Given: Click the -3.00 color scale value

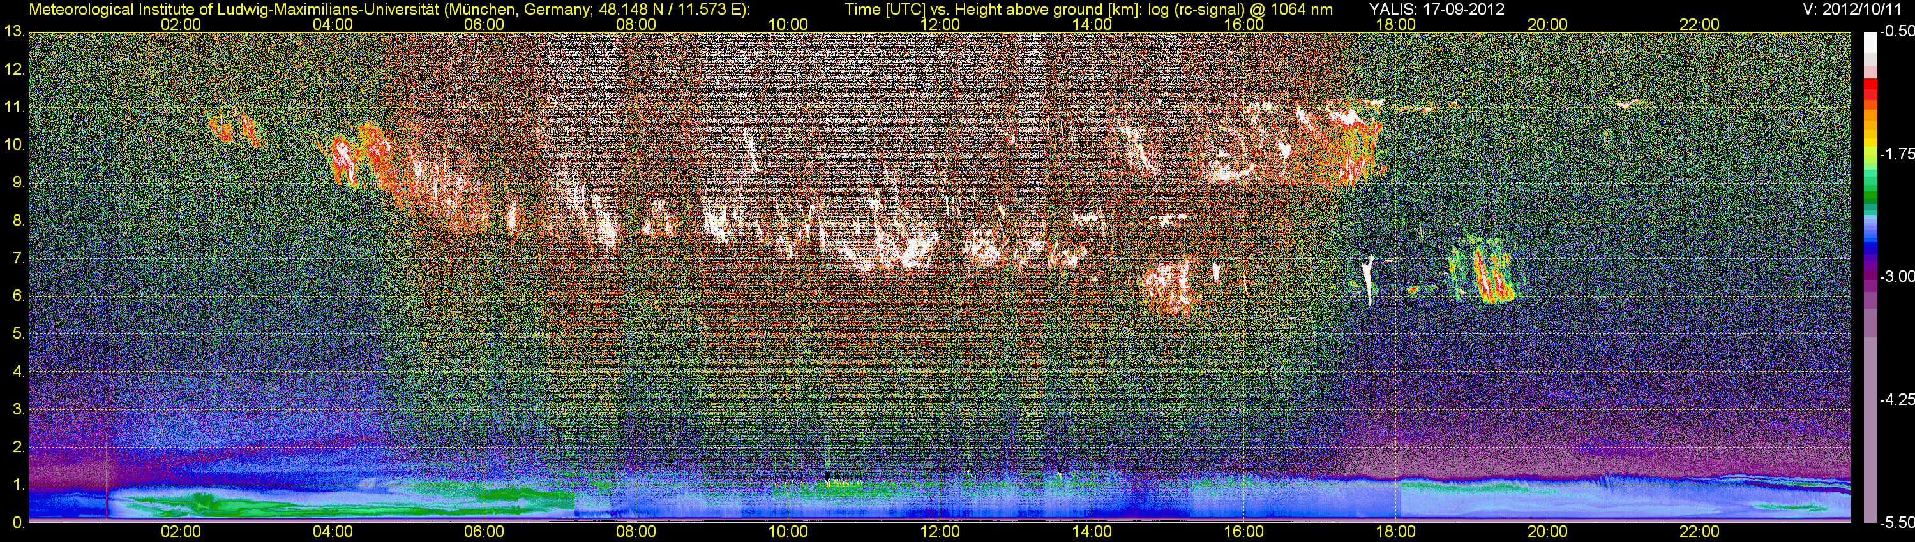Looking at the screenshot, I should point(1896,277).
